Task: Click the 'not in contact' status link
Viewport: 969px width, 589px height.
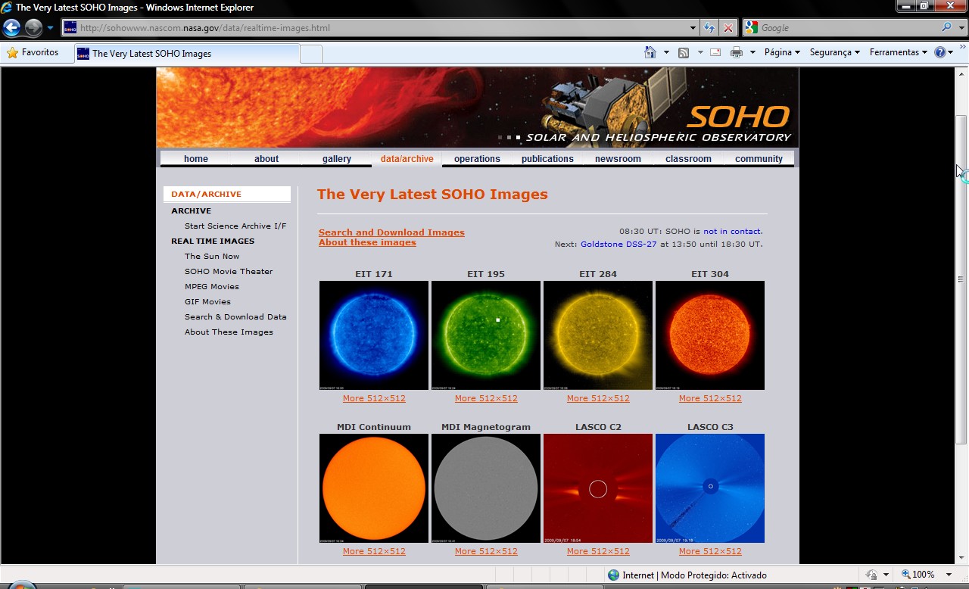Action: [732, 231]
